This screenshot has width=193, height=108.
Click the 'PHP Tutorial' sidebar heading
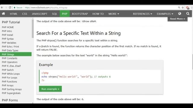[11, 22]
